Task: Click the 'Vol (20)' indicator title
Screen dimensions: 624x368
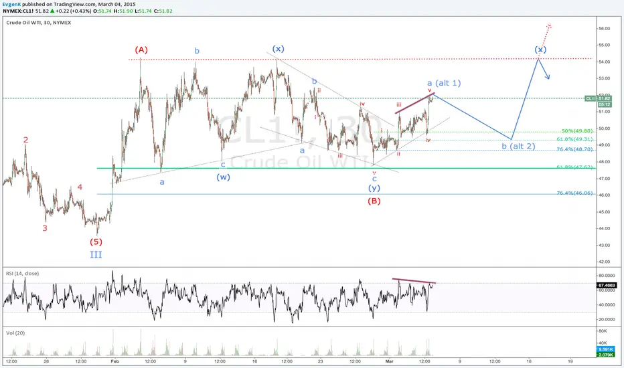Action: tap(15, 333)
